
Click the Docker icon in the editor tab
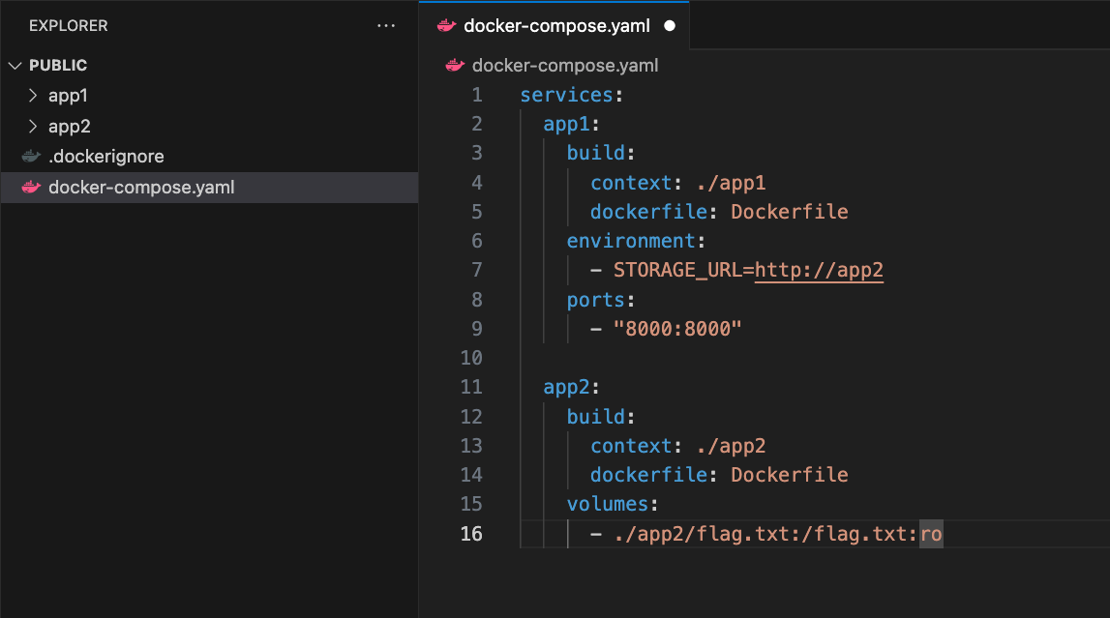pos(446,26)
